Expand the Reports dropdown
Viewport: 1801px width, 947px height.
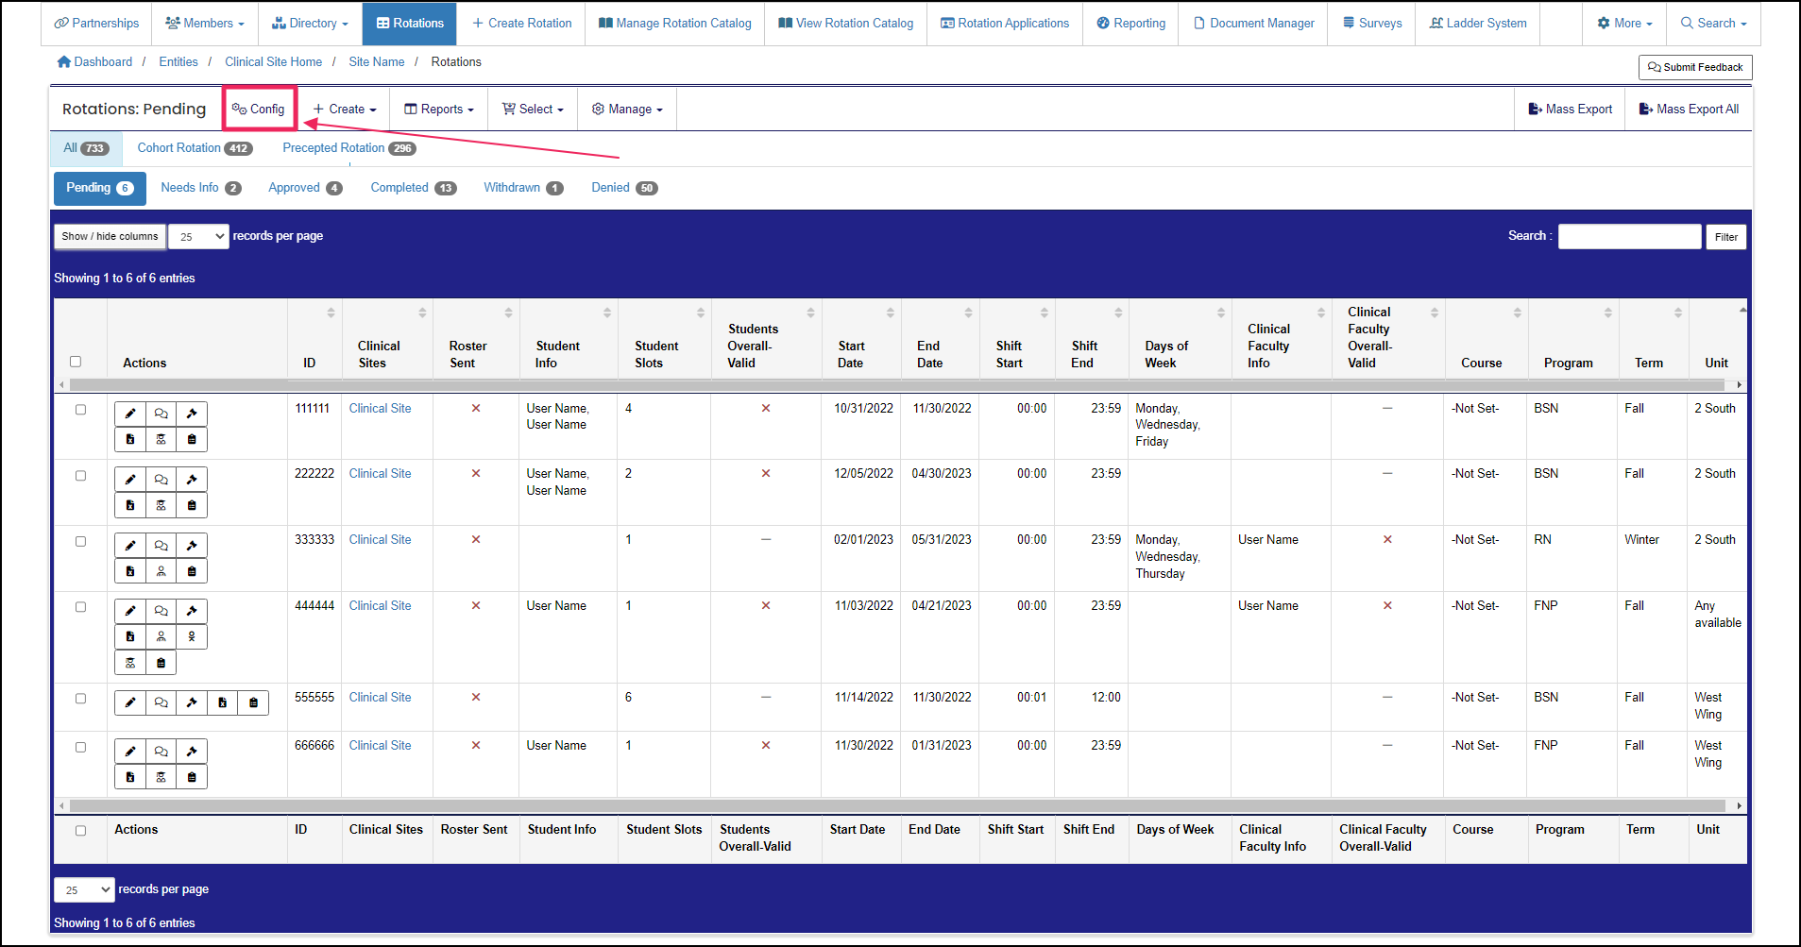tap(437, 109)
